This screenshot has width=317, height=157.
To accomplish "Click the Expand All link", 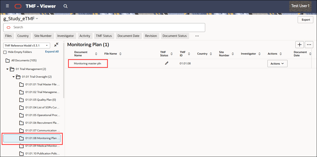I will coord(52,52).
